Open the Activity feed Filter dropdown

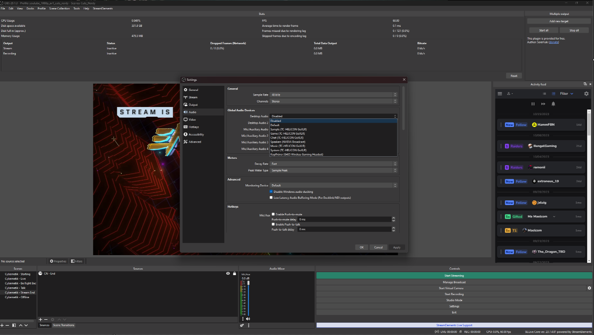[566, 94]
